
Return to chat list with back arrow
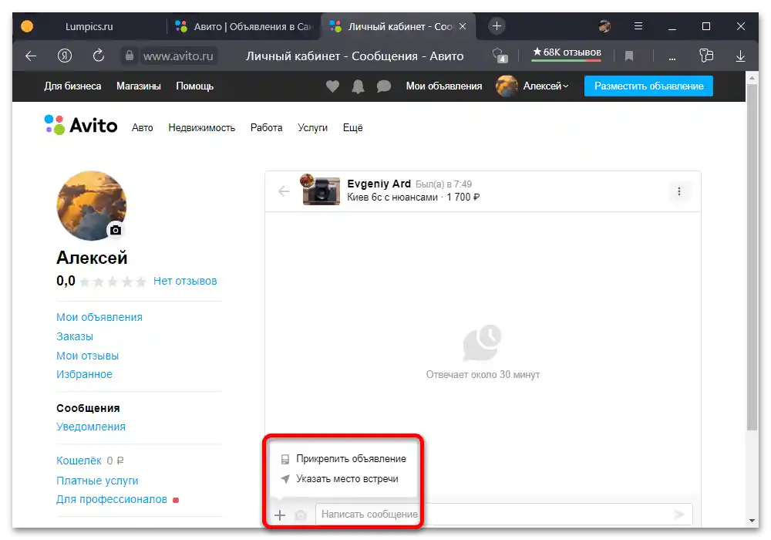(284, 191)
